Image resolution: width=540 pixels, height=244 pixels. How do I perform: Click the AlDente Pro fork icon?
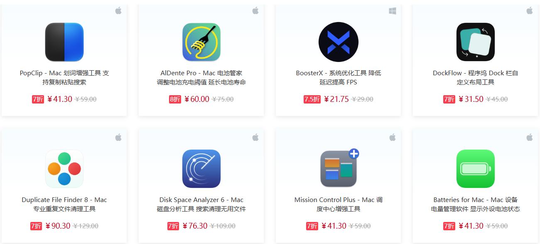(x=201, y=42)
